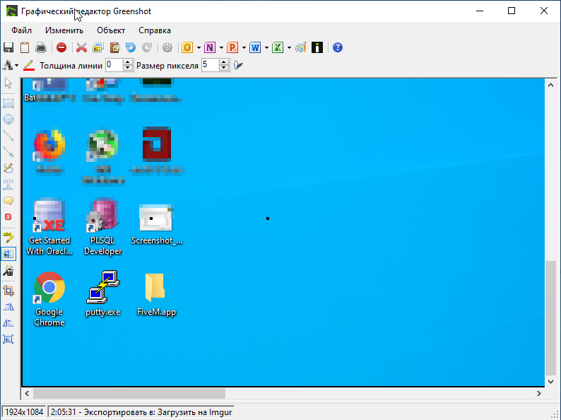Confirm the obfuscation settings with checkmark icon
Viewport: 561px width, 420px height.
pyautogui.click(x=238, y=65)
